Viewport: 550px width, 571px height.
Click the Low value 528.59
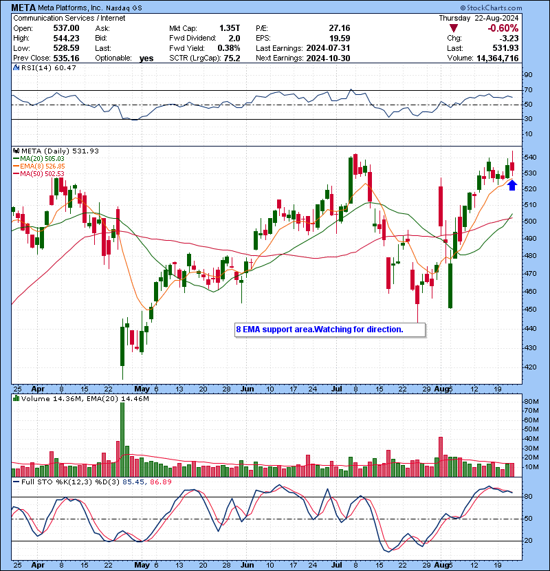[x=66, y=48]
